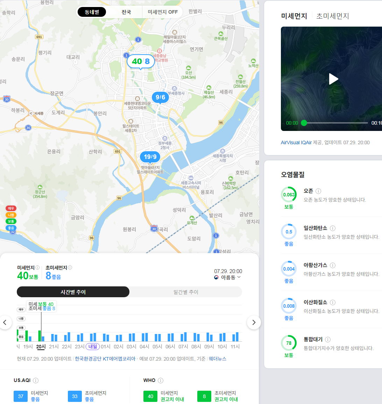The image size is (382, 404).
Task: Show info for WHO standard
Action: 161,380
